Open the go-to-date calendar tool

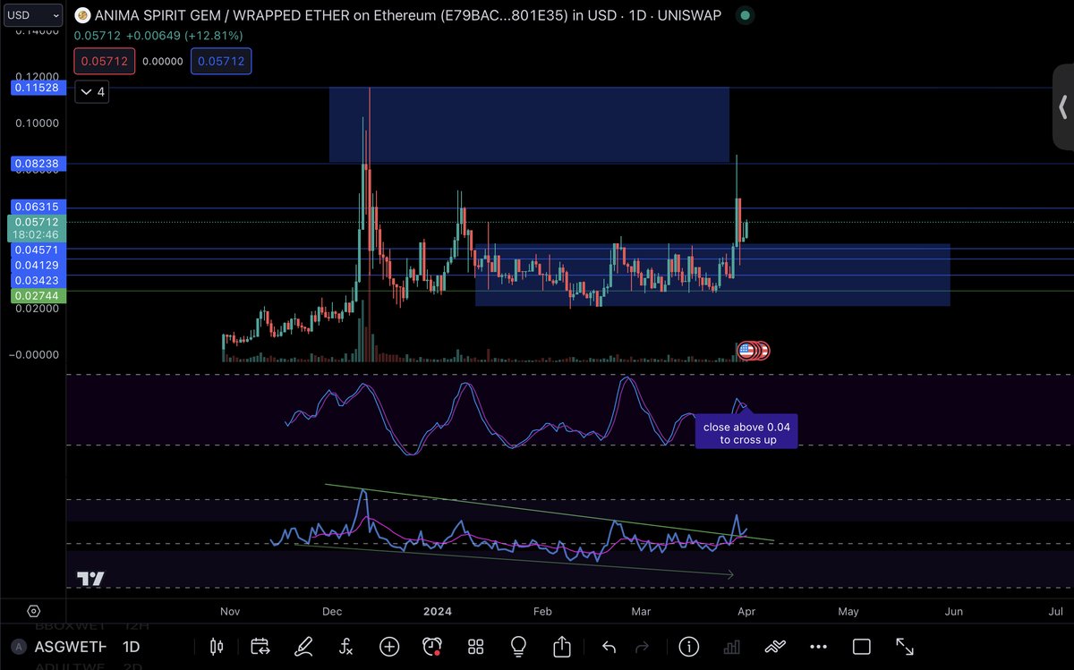[260, 646]
